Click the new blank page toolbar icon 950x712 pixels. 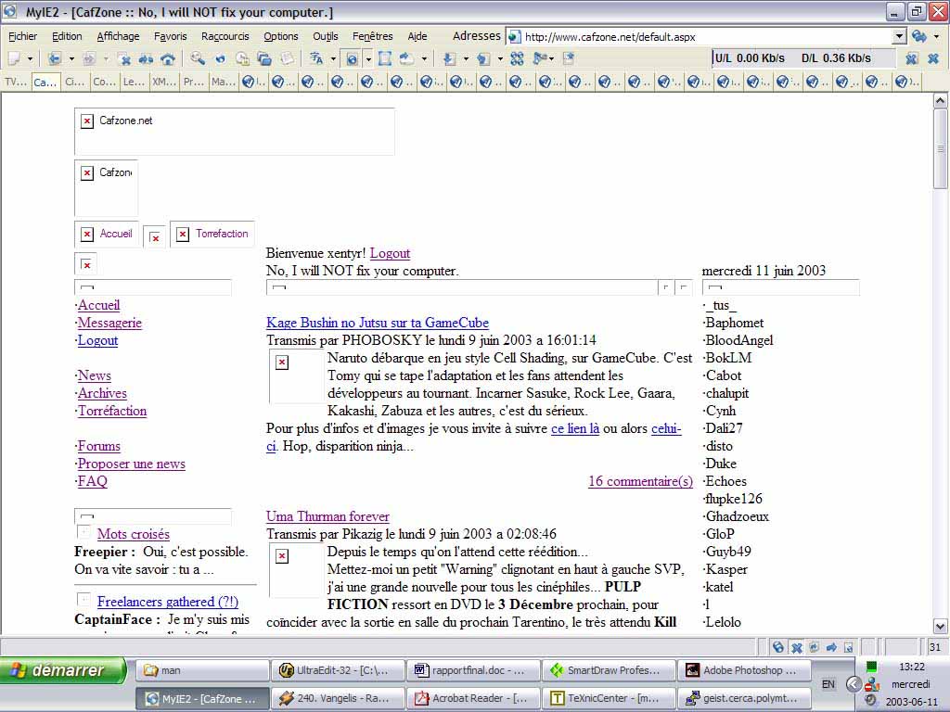click(x=15, y=58)
